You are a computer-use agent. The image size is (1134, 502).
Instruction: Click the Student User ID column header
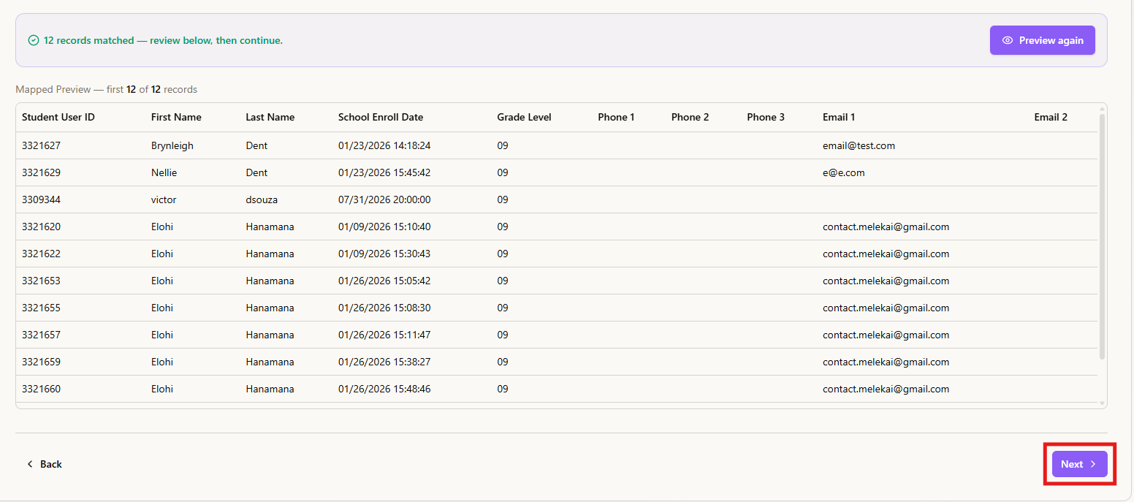click(x=58, y=117)
